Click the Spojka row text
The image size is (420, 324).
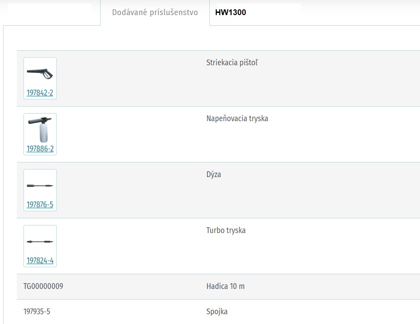pos(217,312)
